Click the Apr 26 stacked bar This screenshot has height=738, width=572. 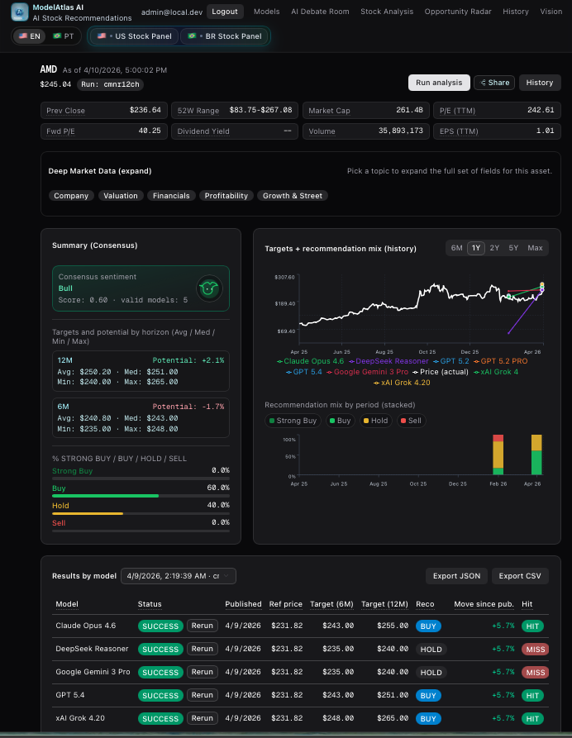point(536,455)
